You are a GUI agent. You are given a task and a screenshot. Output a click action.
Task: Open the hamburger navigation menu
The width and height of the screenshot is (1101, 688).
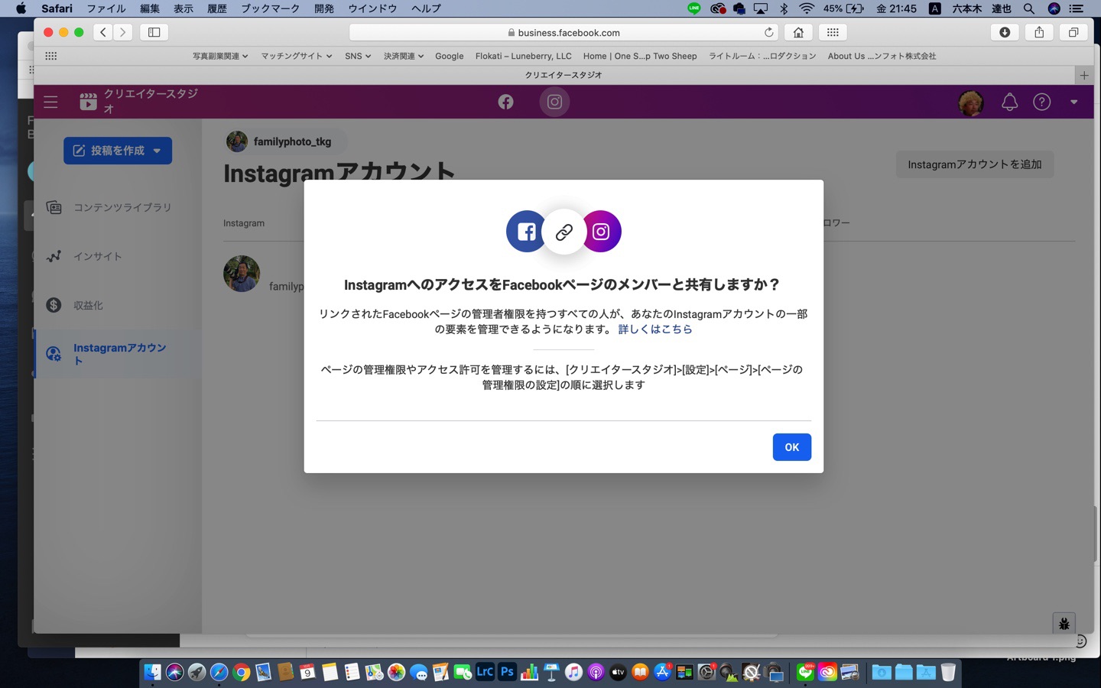tap(50, 102)
